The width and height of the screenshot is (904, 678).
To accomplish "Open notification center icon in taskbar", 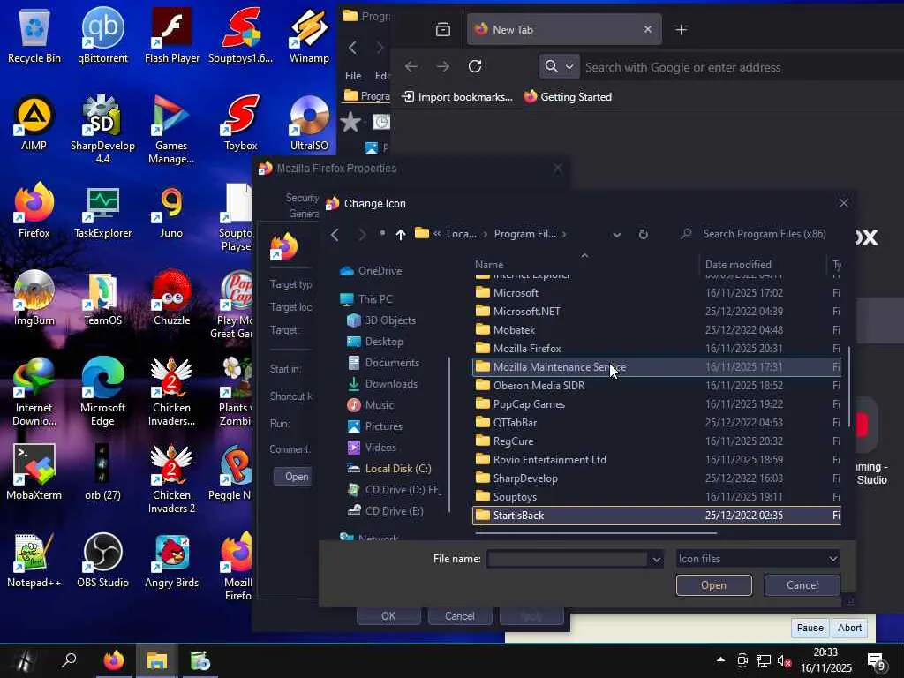I will point(877,662).
